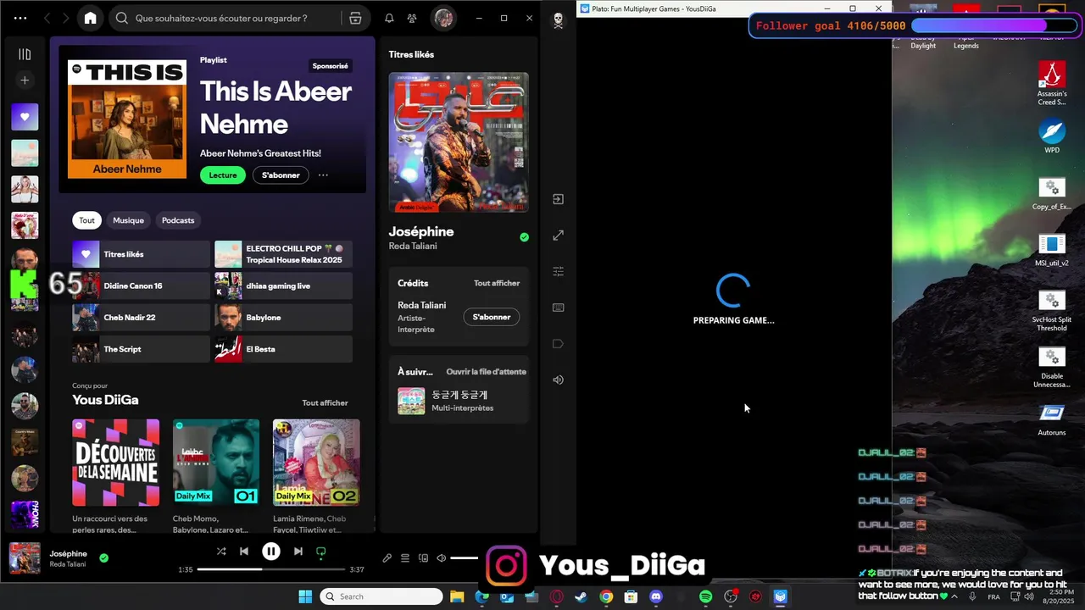Play This Is Abeer Nehme with Lecture
The height and width of the screenshot is (610, 1085).
[223, 175]
